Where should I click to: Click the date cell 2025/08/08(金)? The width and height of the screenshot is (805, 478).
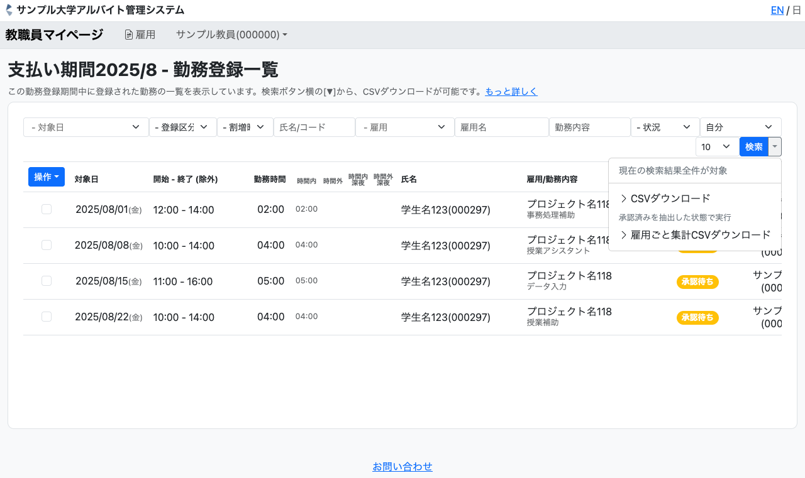[x=109, y=246]
